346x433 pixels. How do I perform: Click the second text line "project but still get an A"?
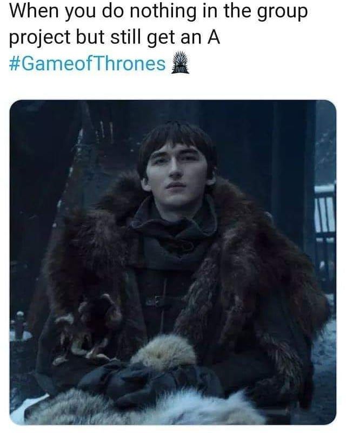click(x=115, y=38)
